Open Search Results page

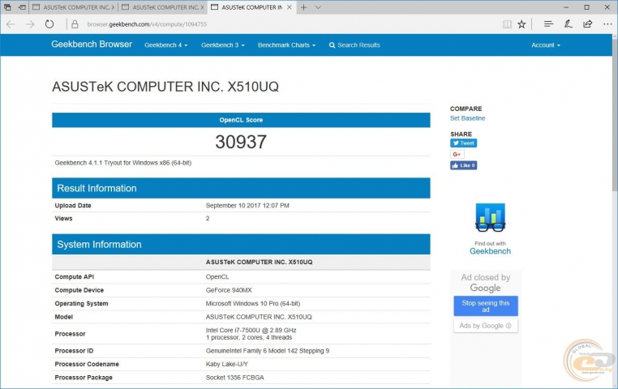point(354,45)
